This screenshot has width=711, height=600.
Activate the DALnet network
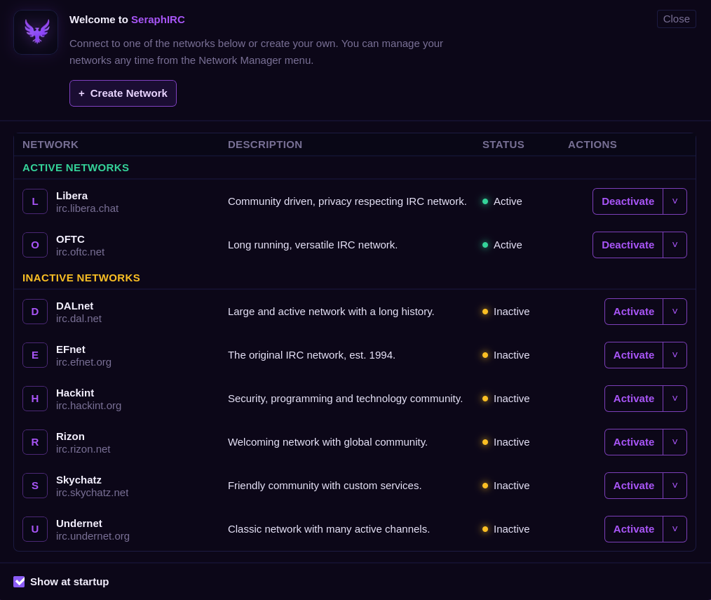pyautogui.click(x=633, y=312)
